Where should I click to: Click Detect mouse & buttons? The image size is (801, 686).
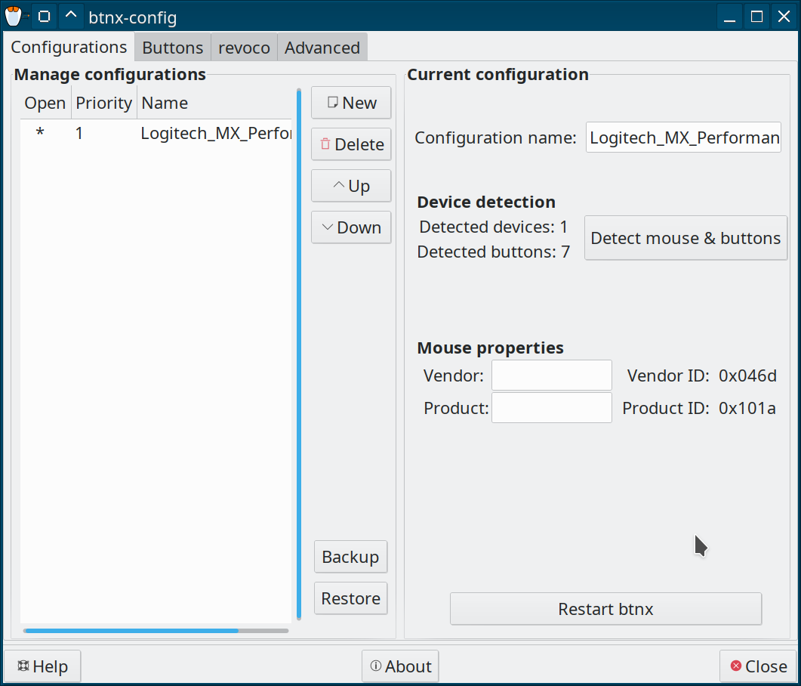[x=685, y=238]
